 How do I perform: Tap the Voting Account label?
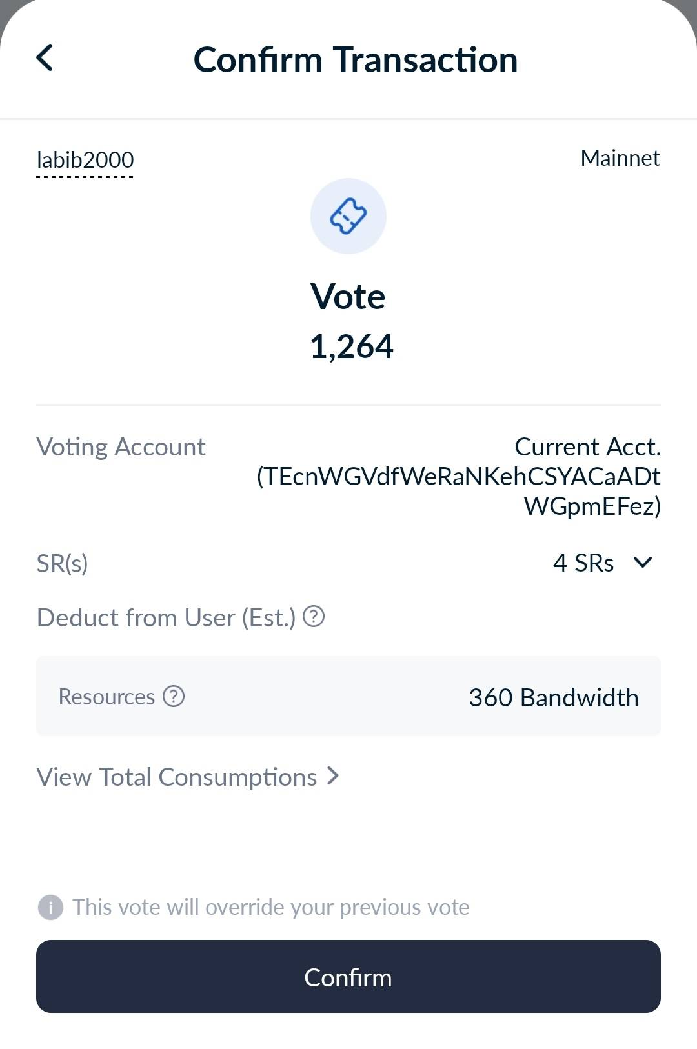coord(121,446)
